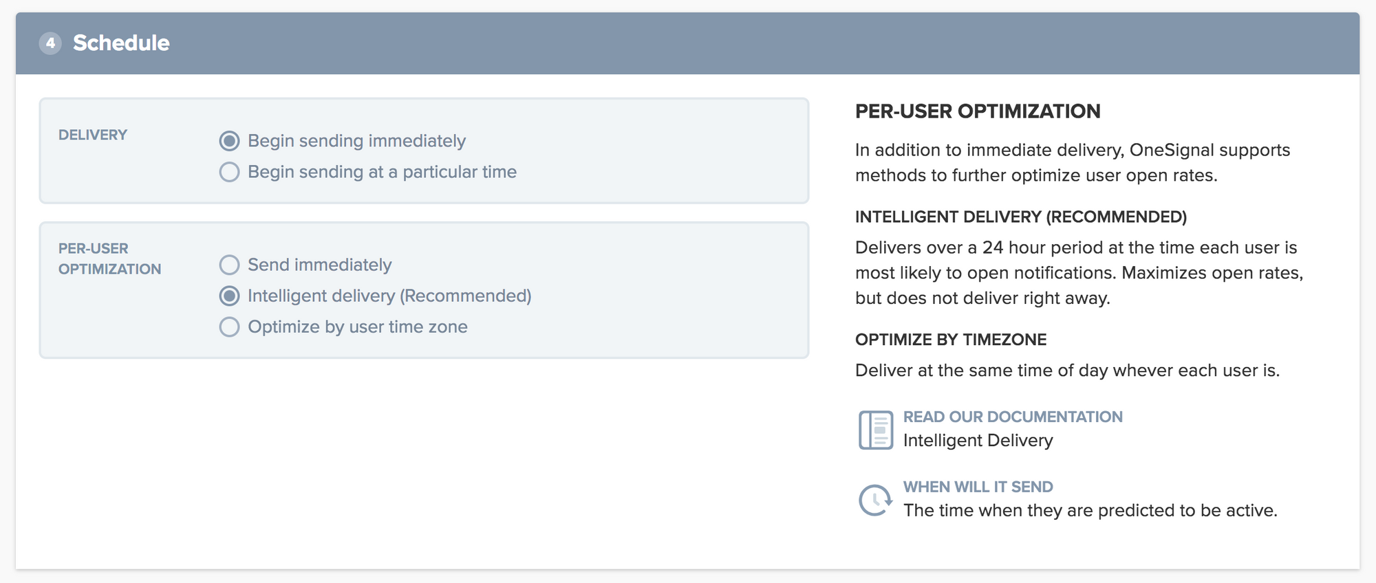This screenshot has height=583, width=1376.
Task: Open the Read Our Documentation link
Action: pyautogui.click(x=1013, y=417)
